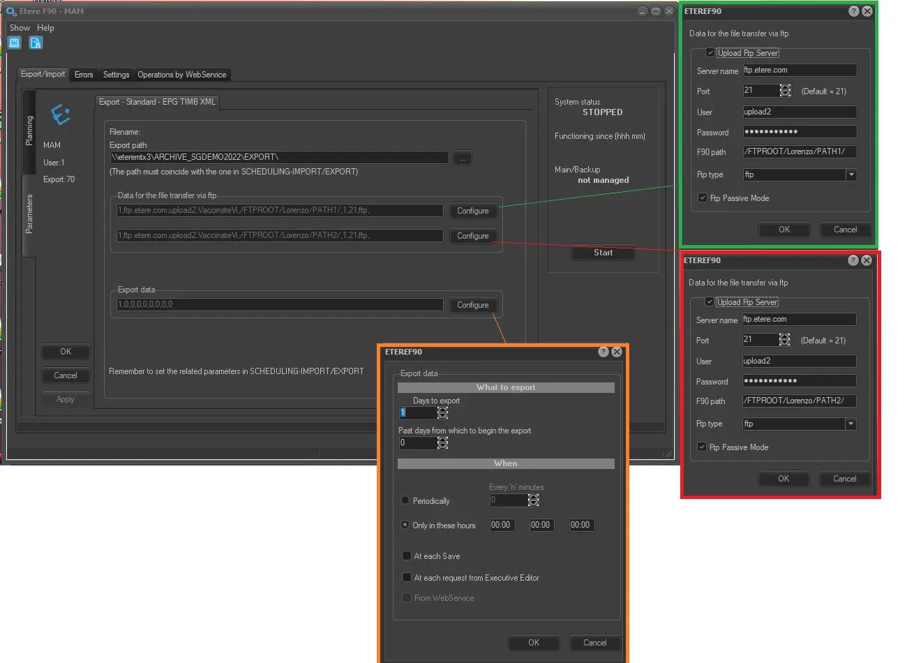Click help icon in PATH1 FTP dialog
907x663 pixels.
pyautogui.click(x=854, y=11)
